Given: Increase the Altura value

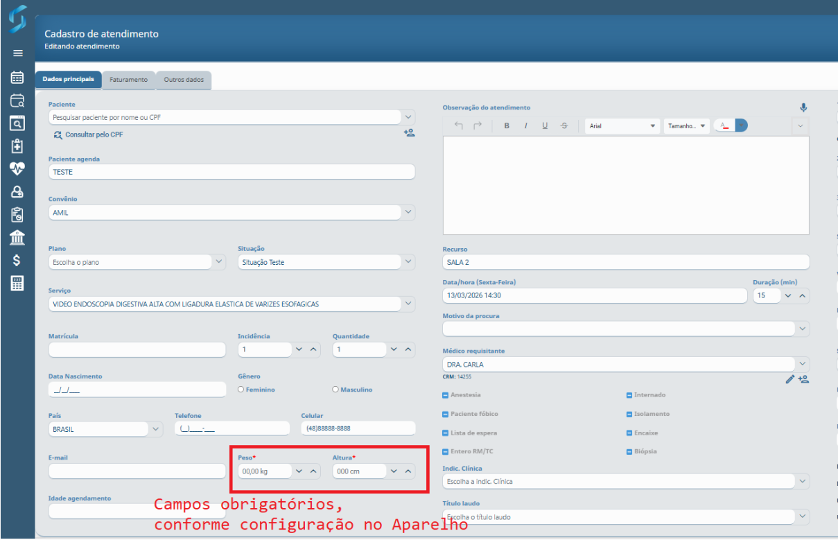Looking at the screenshot, I should click(x=408, y=471).
